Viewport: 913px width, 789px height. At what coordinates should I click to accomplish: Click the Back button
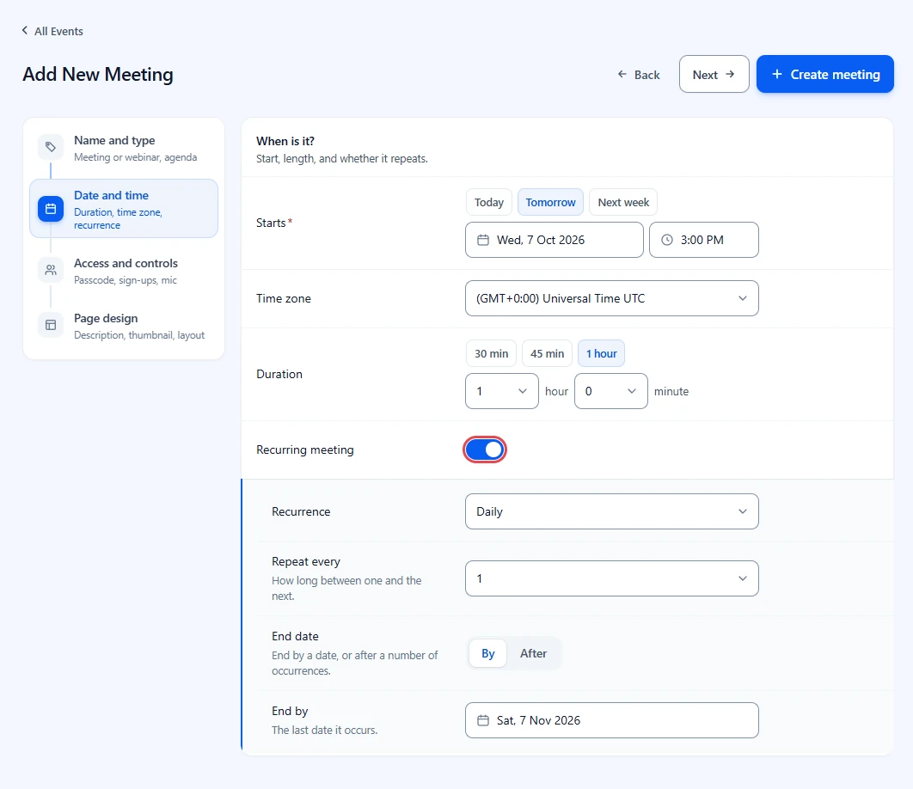[639, 75]
